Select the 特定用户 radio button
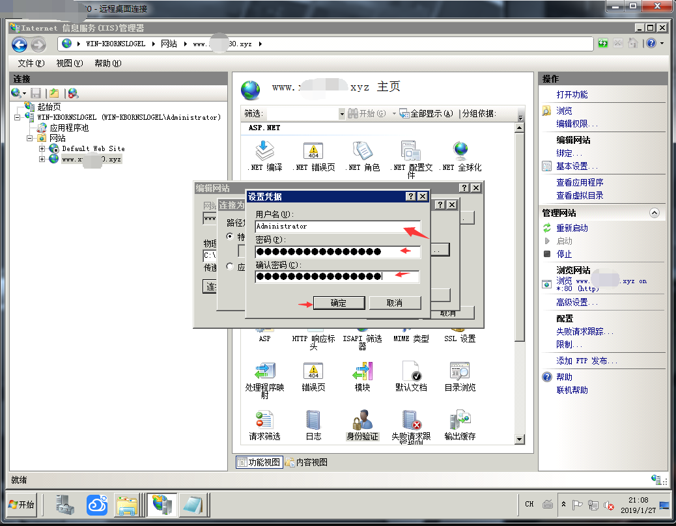 (x=231, y=236)
